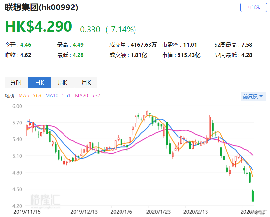The height and width of the screenshot is (217, 270).
Task: Click 最高 value 4.49
Action: 78,45
